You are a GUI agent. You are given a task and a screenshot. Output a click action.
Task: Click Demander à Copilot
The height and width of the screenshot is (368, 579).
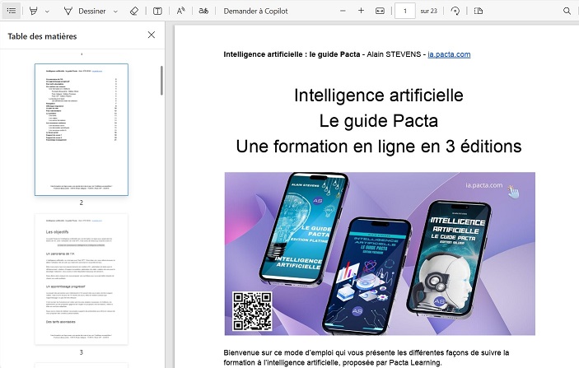(255, 11)
